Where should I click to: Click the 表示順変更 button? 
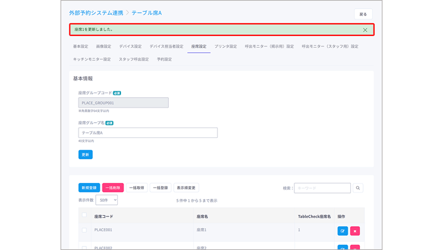[x=186, y=187]
